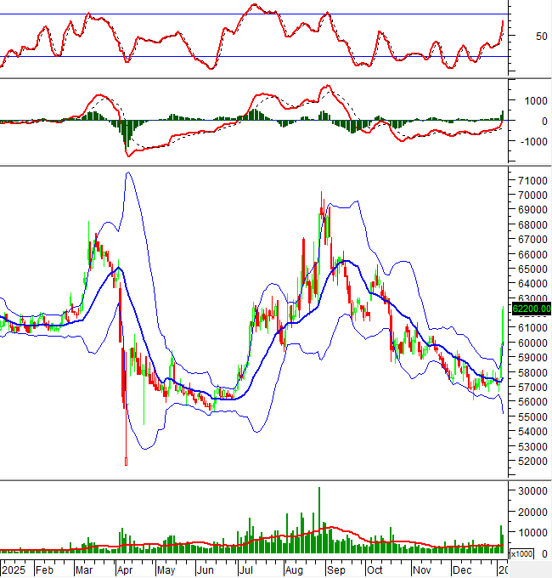Click the Dec label on the time axis
Viewport: 552px width, 578px height.
pos(462,569)
